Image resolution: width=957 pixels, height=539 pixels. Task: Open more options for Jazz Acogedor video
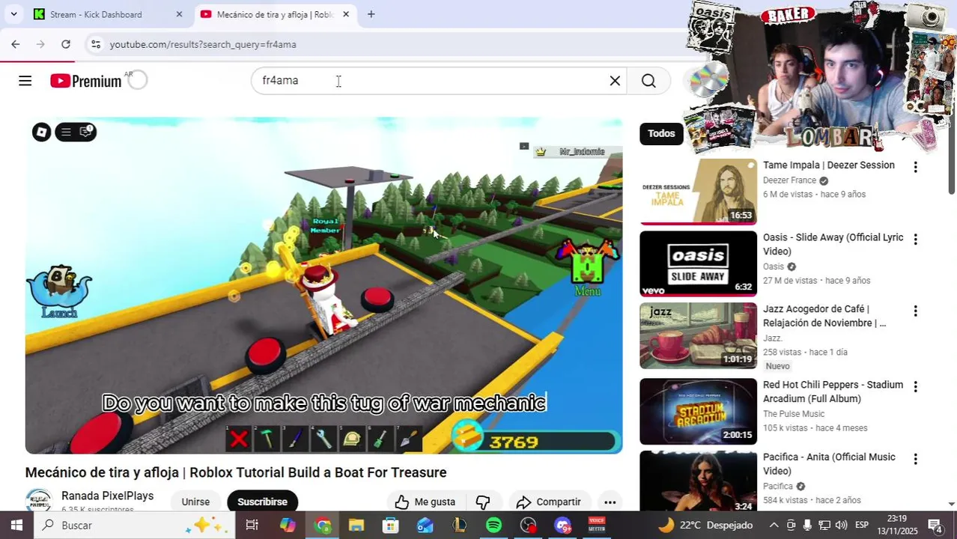(x=915, y=311)
